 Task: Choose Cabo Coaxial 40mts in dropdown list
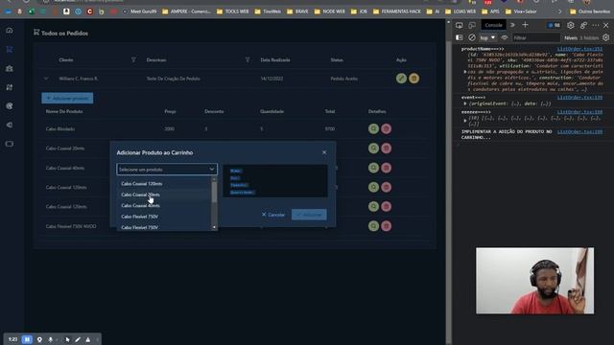pyautogui.click(x=164, y=205)
